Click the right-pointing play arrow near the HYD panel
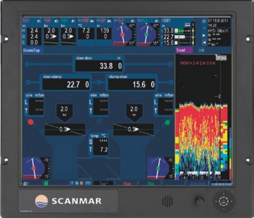Screen dimensions: 254x218 pyautogui.click(x=204, y=35)
